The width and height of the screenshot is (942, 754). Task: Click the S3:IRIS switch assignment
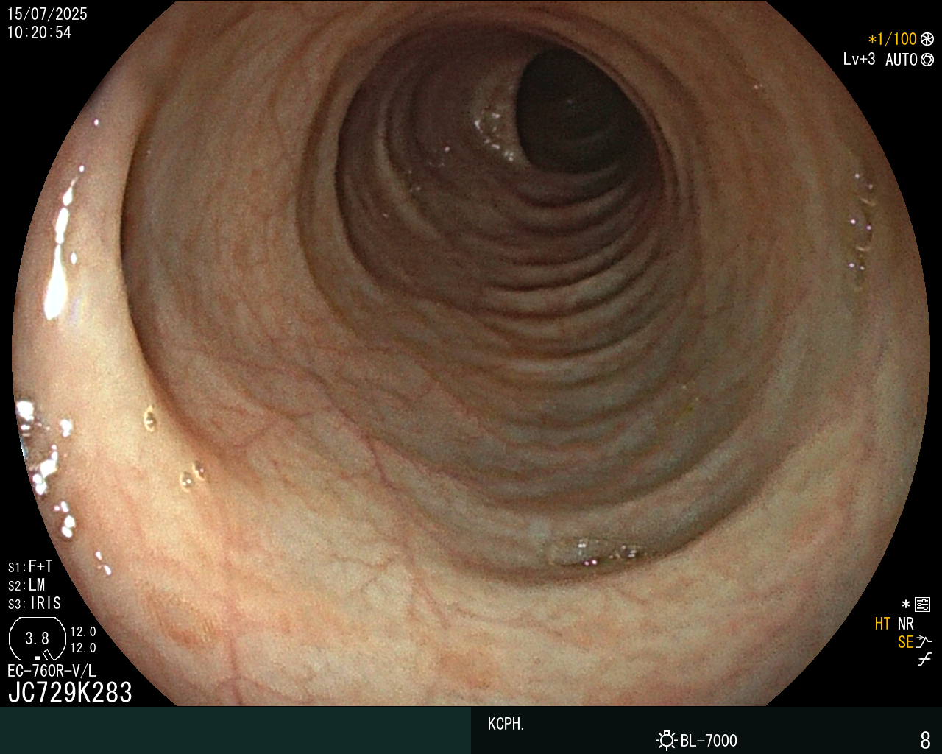pos(35,603)
